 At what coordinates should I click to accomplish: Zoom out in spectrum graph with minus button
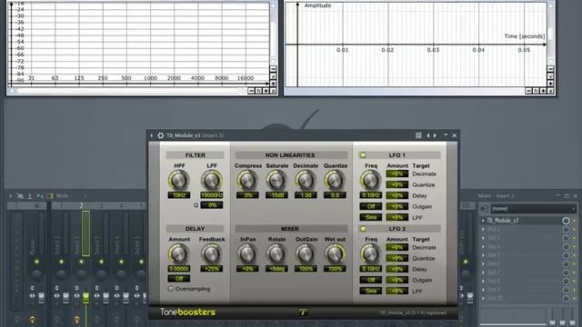(251, 91)
